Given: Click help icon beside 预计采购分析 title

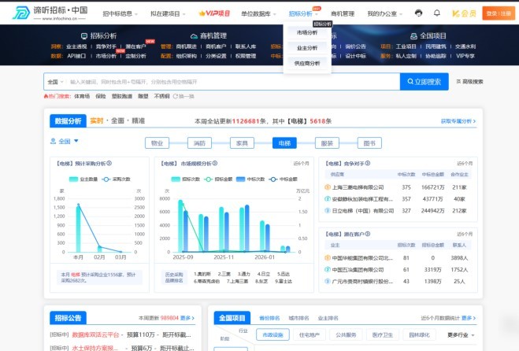Looking at the screenshot, I should coord(109,164).
